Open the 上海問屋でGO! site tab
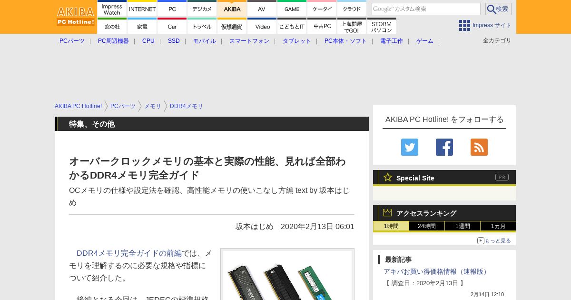The image size is (571, 300). pos(352,26)
